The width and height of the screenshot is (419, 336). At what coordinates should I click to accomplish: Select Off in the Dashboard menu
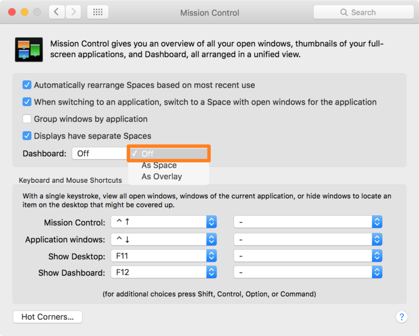point(169,154)
